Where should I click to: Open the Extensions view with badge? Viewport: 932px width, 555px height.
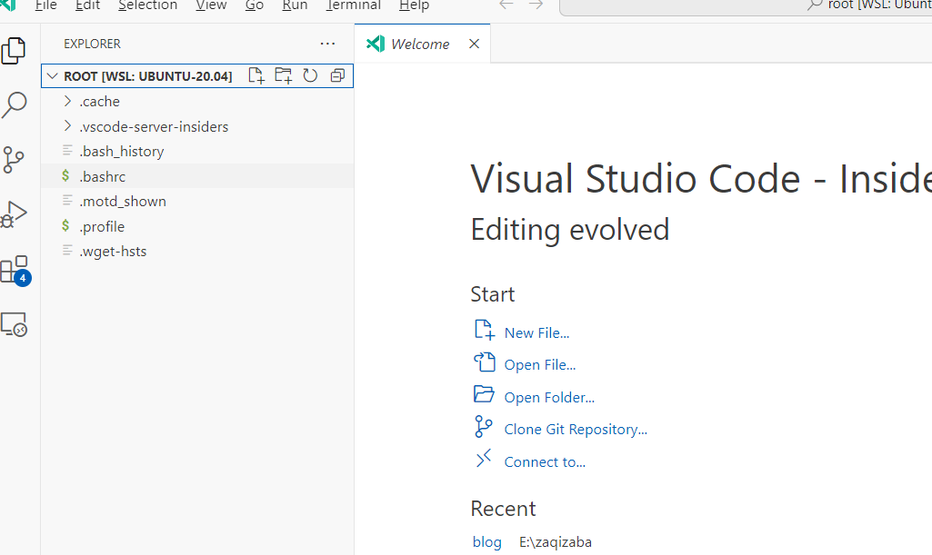pos(15,270)
